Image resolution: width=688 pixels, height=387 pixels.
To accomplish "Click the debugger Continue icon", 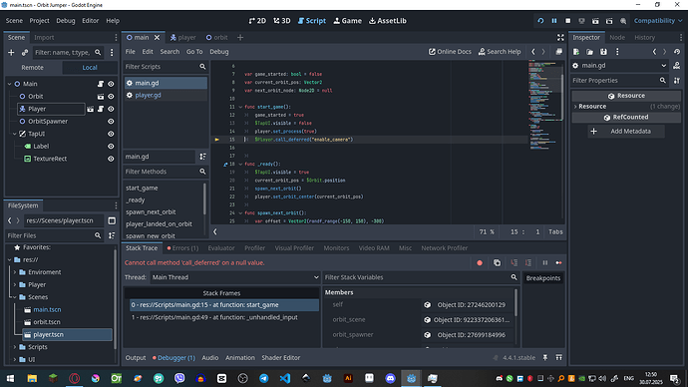I will click(x=558, y=263).
